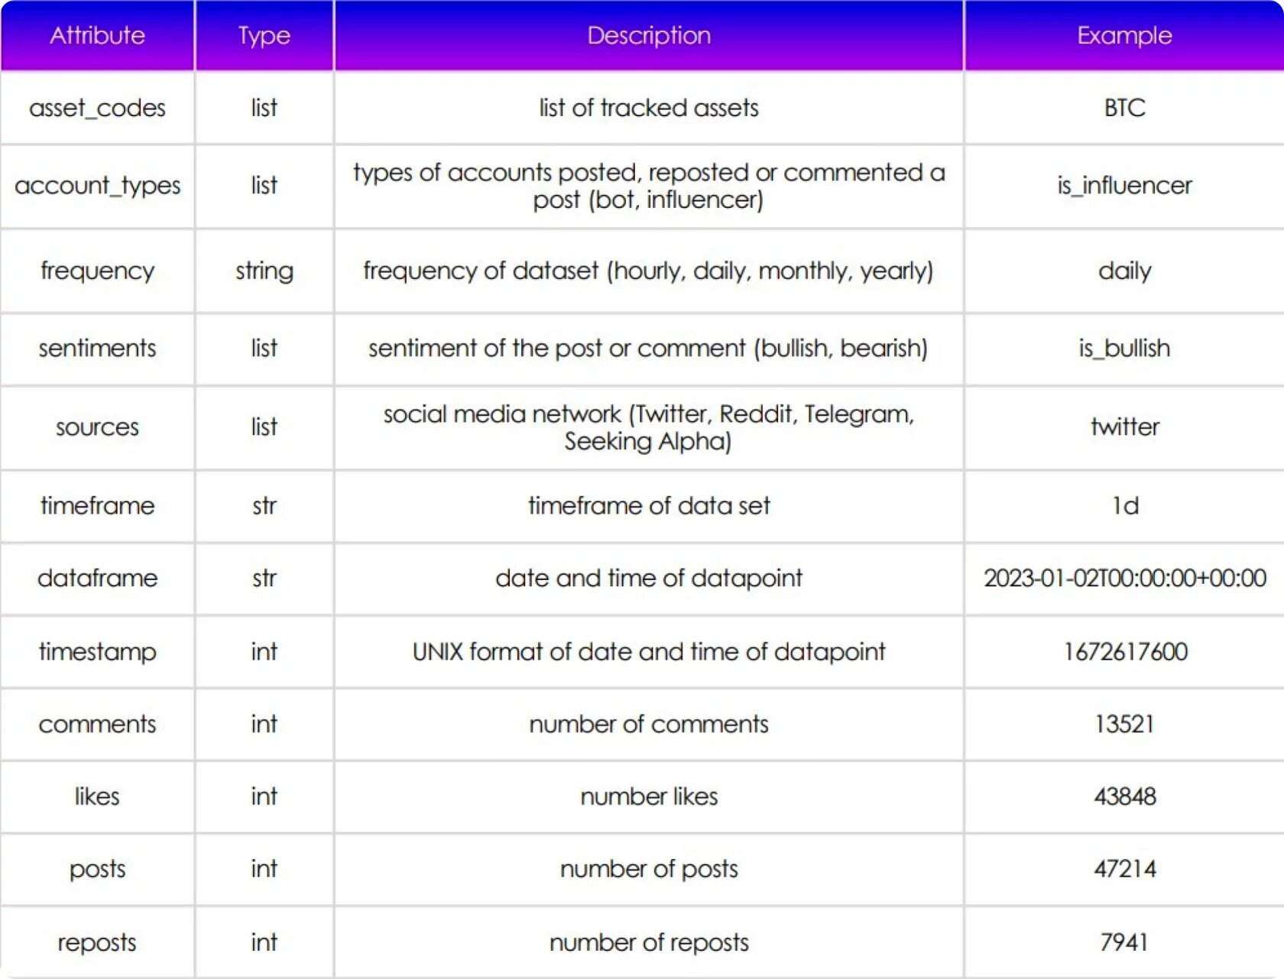Viewport: 1284px width, 979px height.
Task: Click description 'number of reposts'
Action: pyautogui.click(x=649, y=942)
